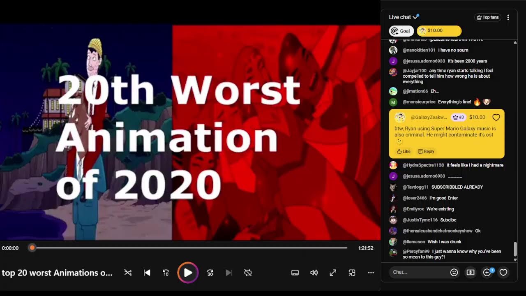
Task: Toggle shuffle playback
Action: click(x=128, y=273)
